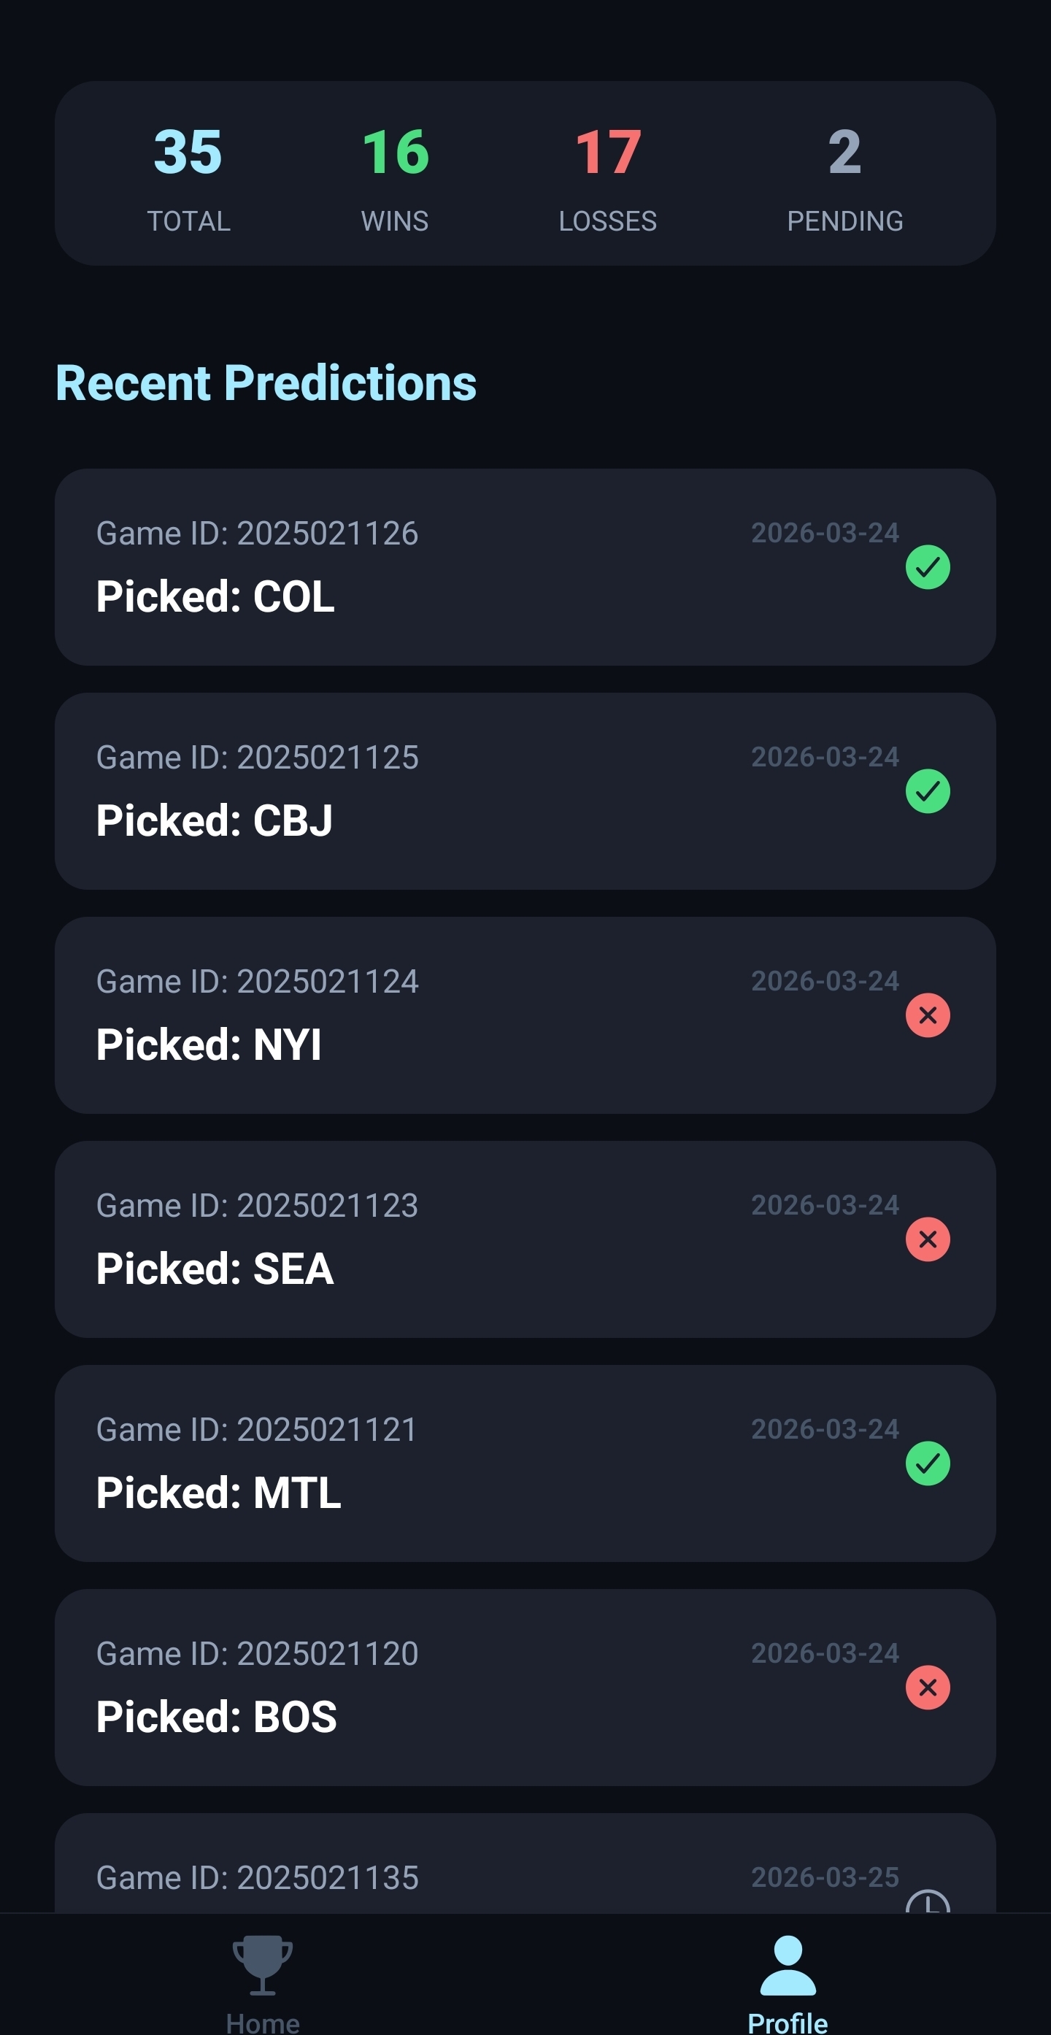Open the Picked: NYI prediction entry
Image resolution: width=1051 pixels, height=2035 pixels.
(x=474, y=1015)
